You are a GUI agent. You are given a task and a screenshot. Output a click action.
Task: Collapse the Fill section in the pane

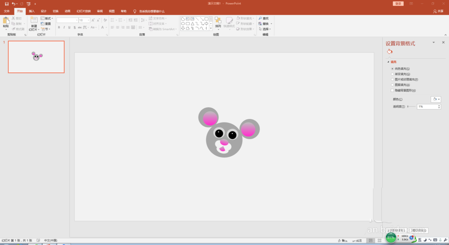click(388, 62)
